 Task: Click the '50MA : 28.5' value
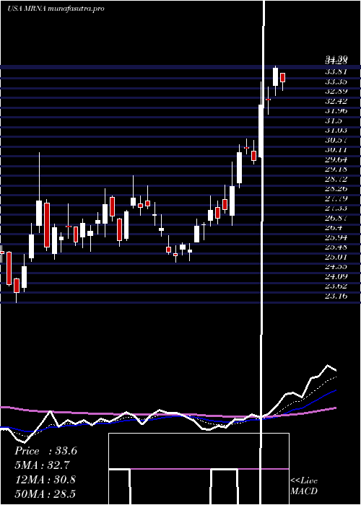pyautogui.click(x=45, y=493)
